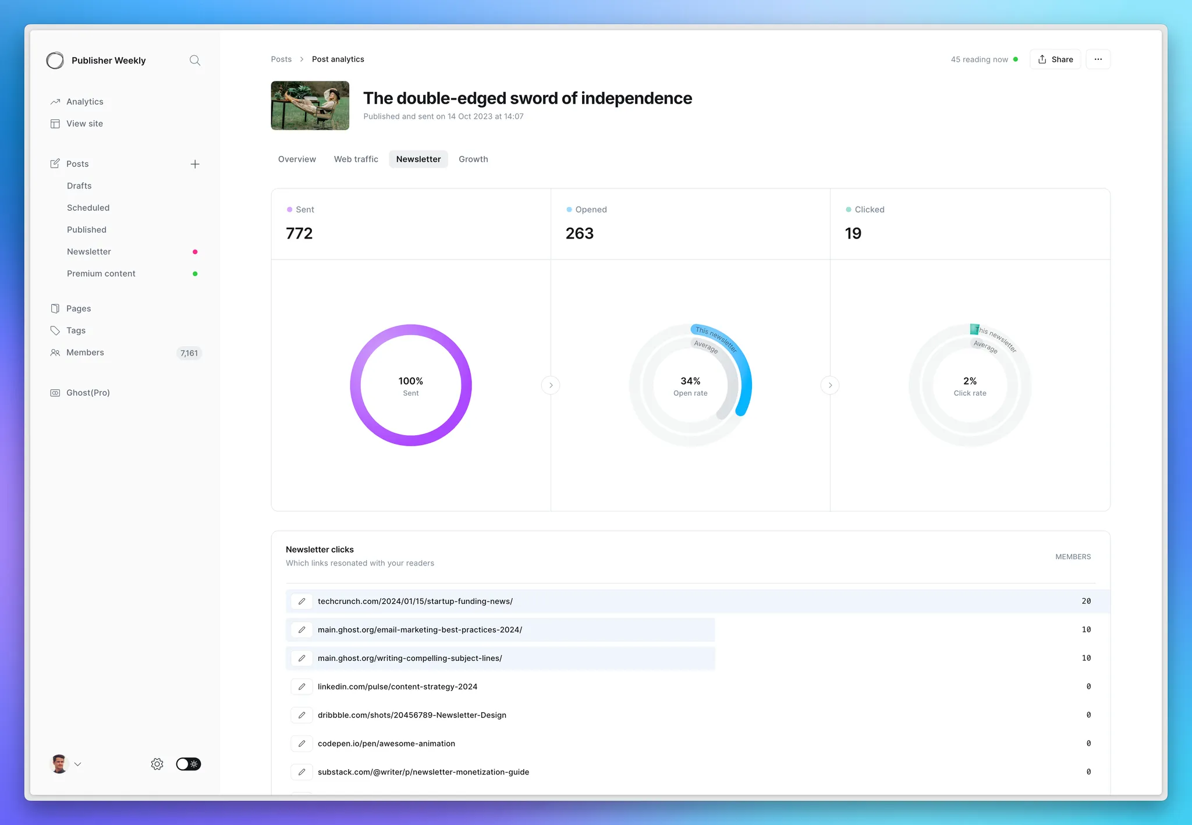The width and height of the screenshot is (1192, 825).
Task: Click edit pencil for dribbble.com link
Action: (x=301, y=715)
